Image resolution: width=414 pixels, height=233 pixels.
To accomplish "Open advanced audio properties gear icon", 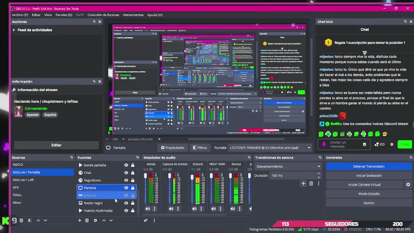I will coord(146,220).
